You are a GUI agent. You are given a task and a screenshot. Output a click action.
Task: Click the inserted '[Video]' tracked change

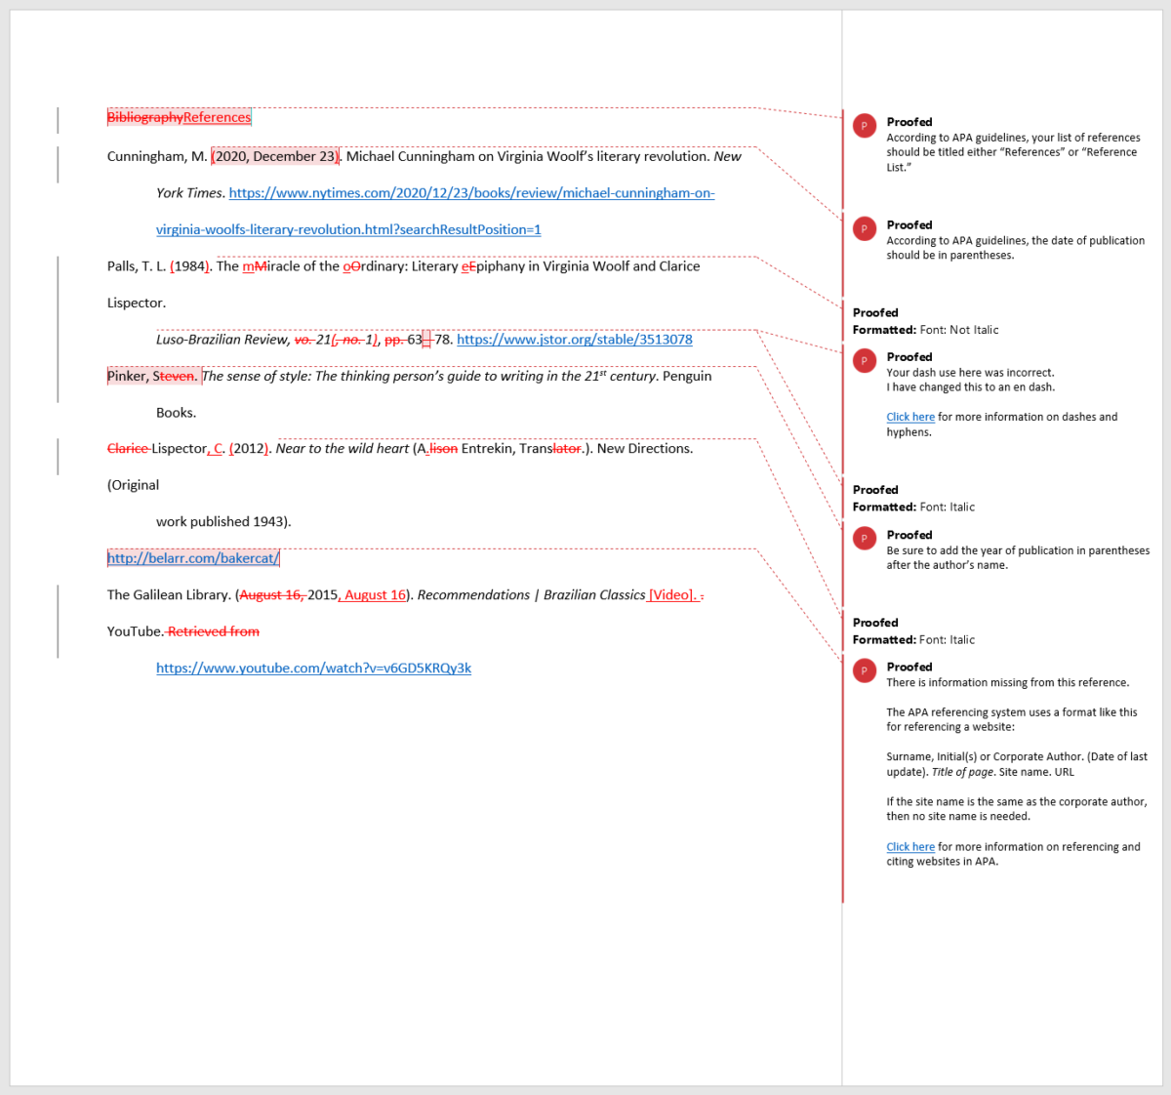672,595
